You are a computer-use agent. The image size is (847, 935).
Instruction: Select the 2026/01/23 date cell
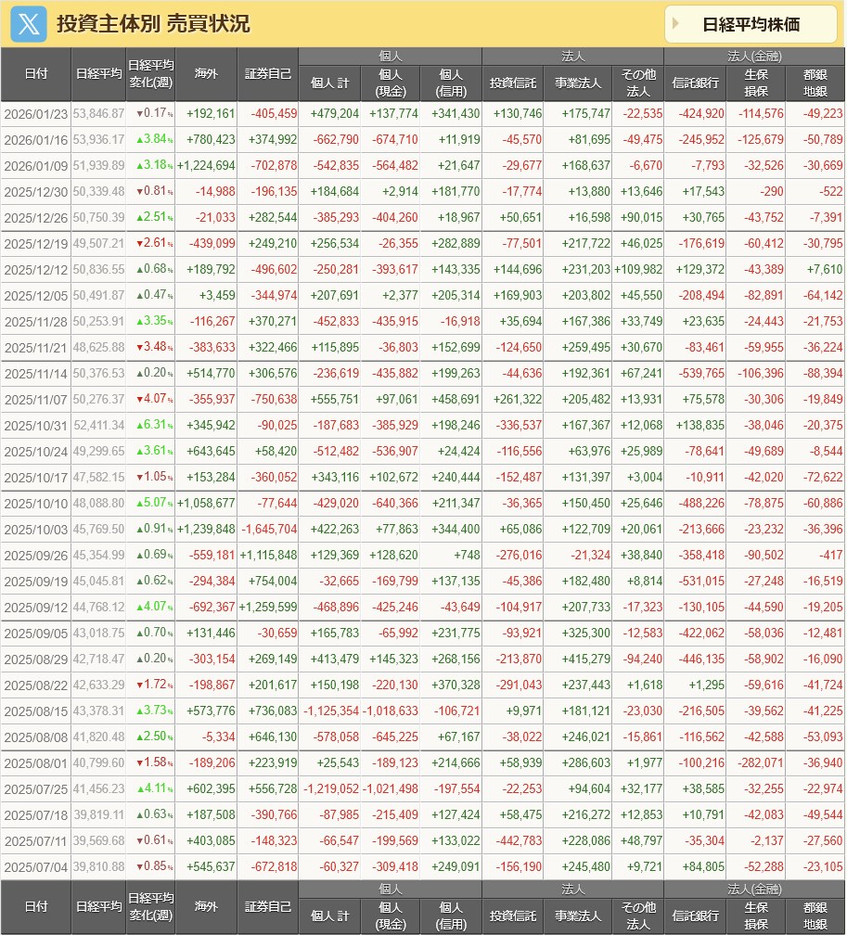(x=36, y=114)
